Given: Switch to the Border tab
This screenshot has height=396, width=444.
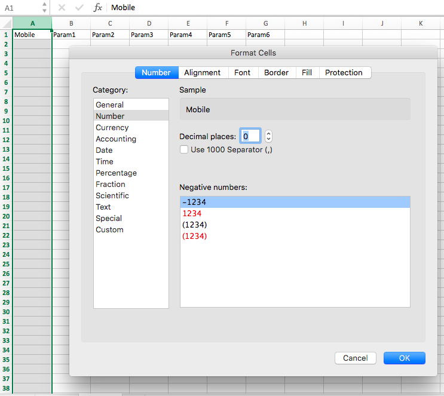Looking at the screenshot, I should [276, 72].
